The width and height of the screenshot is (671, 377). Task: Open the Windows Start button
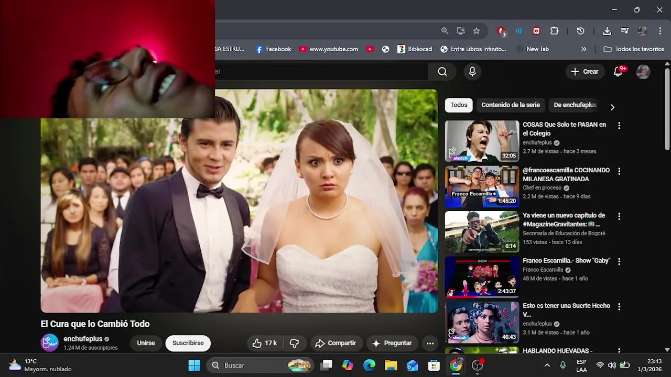tap(194, 365)
